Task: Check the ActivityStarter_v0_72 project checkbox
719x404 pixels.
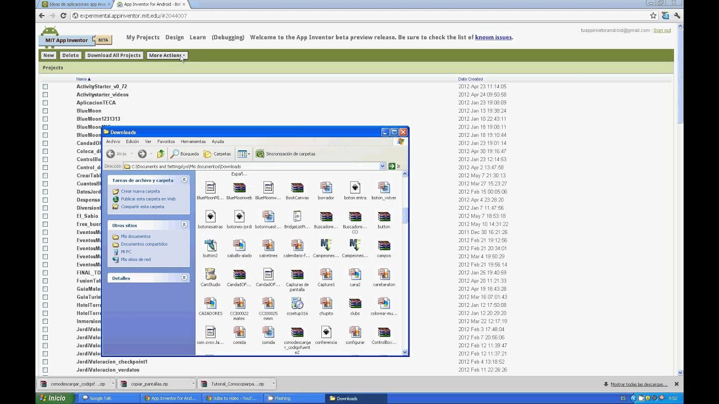Action: click(45, 86)
